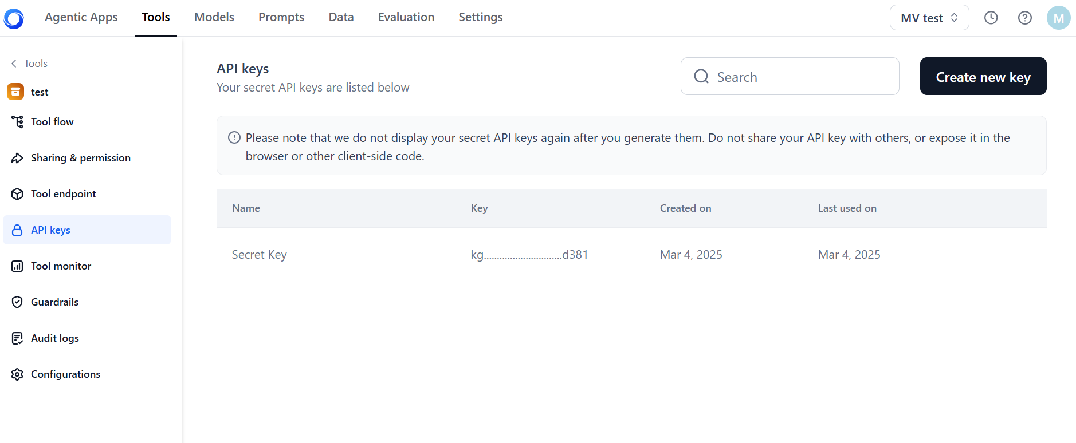This screenshot has width=1076, height=443.
Task: Click the 'Please note' secret key warning
Action: coord(627,147)
